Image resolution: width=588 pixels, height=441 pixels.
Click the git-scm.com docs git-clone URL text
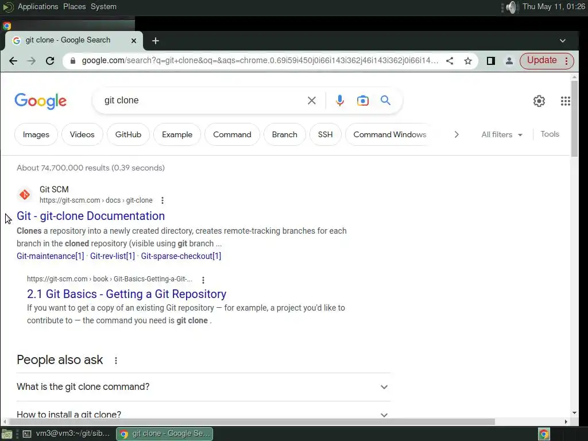(96, 200)
